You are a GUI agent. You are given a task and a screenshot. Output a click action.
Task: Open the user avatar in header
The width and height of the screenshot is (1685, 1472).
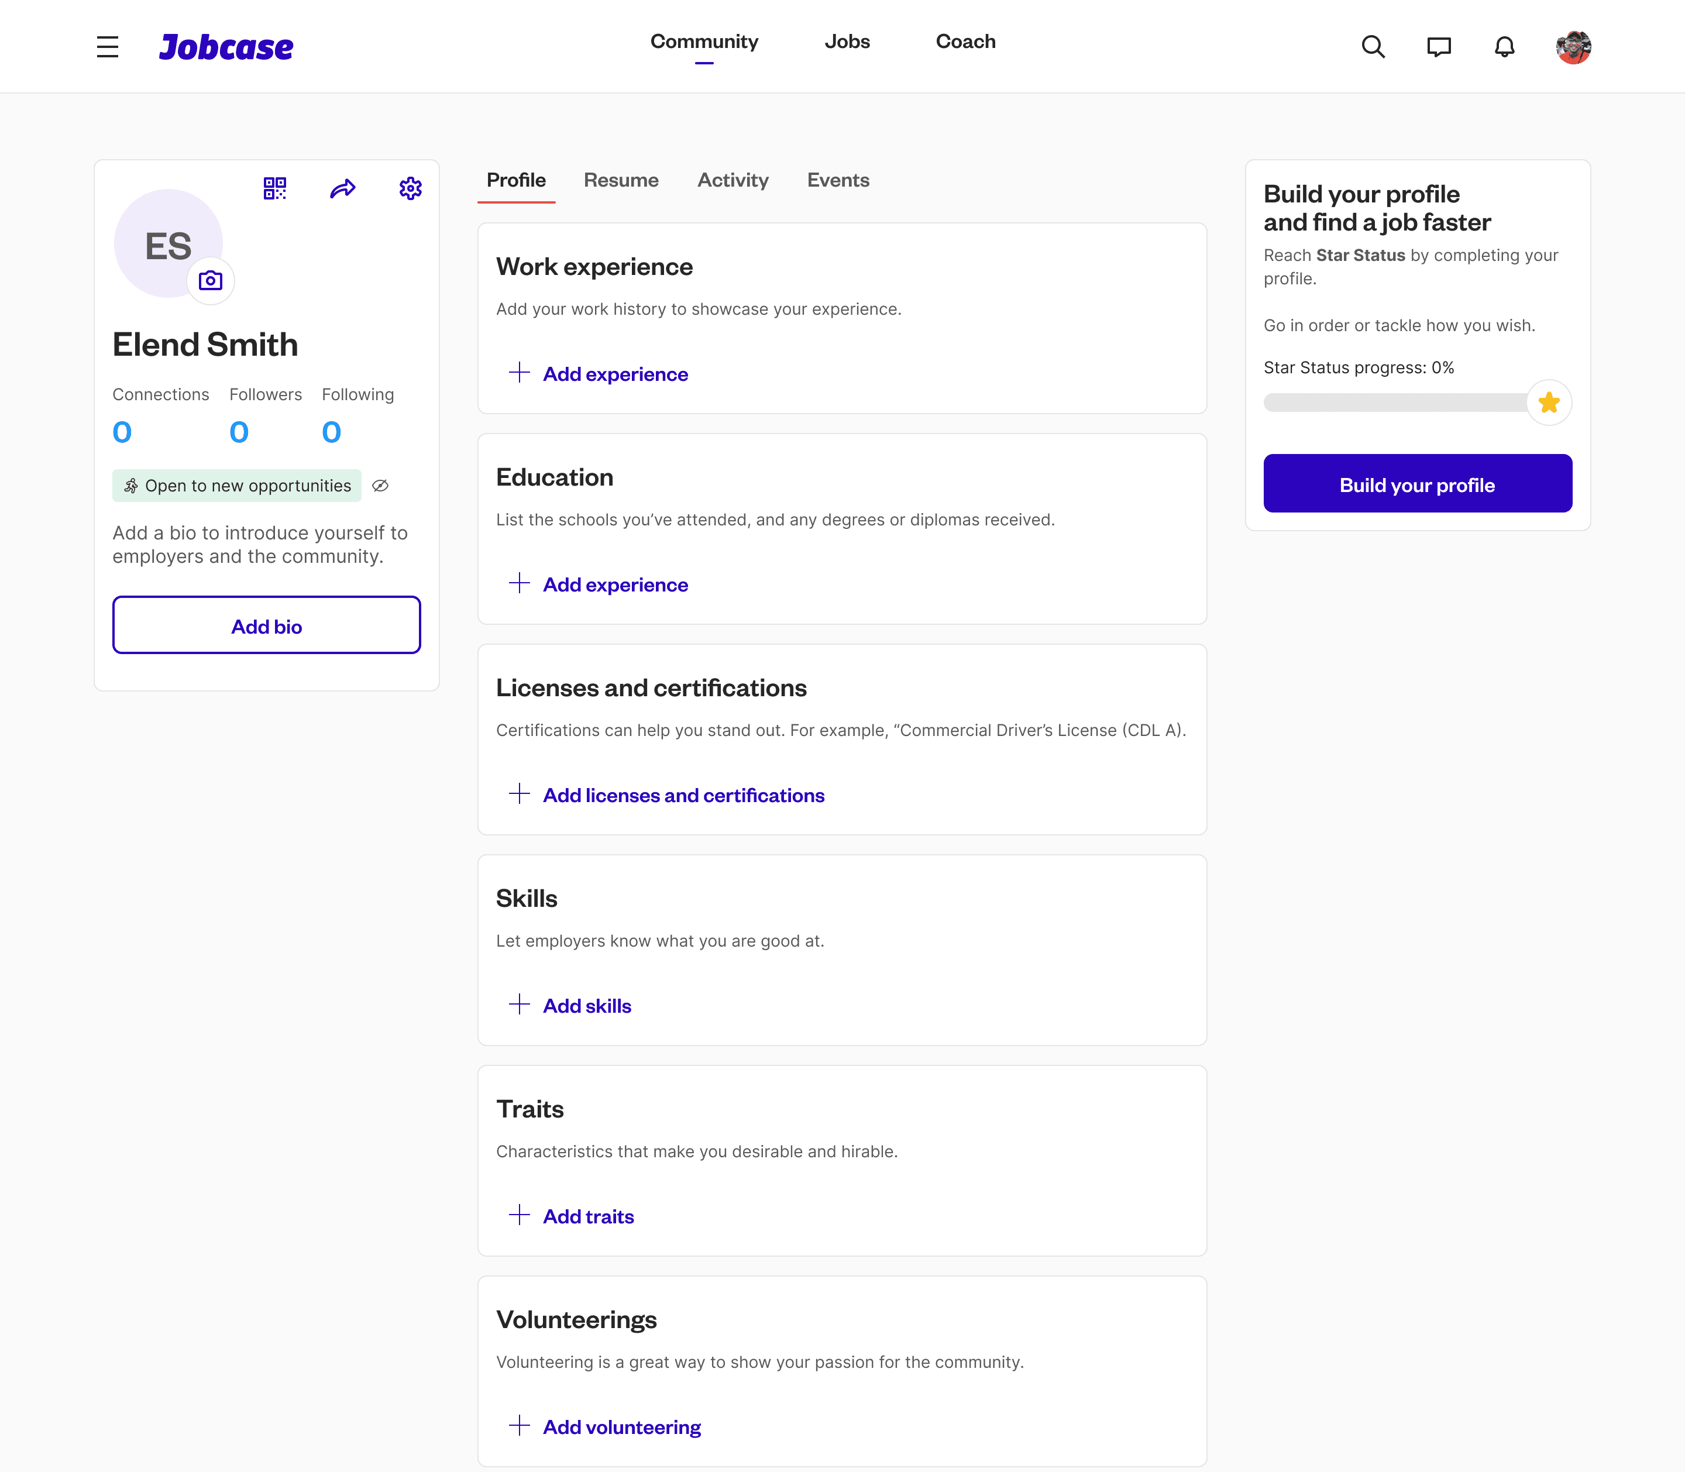point(1573,47)
